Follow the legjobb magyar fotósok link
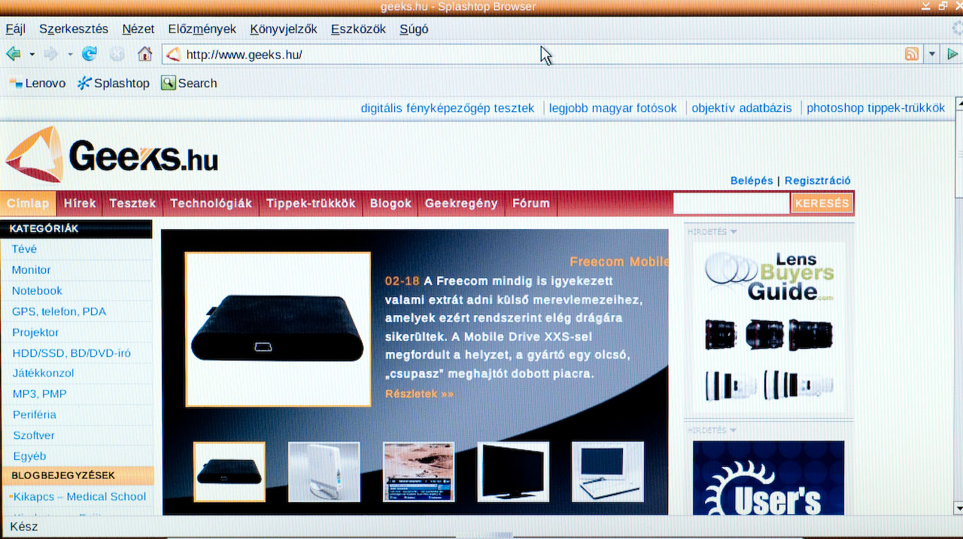 tap(613, 108)
